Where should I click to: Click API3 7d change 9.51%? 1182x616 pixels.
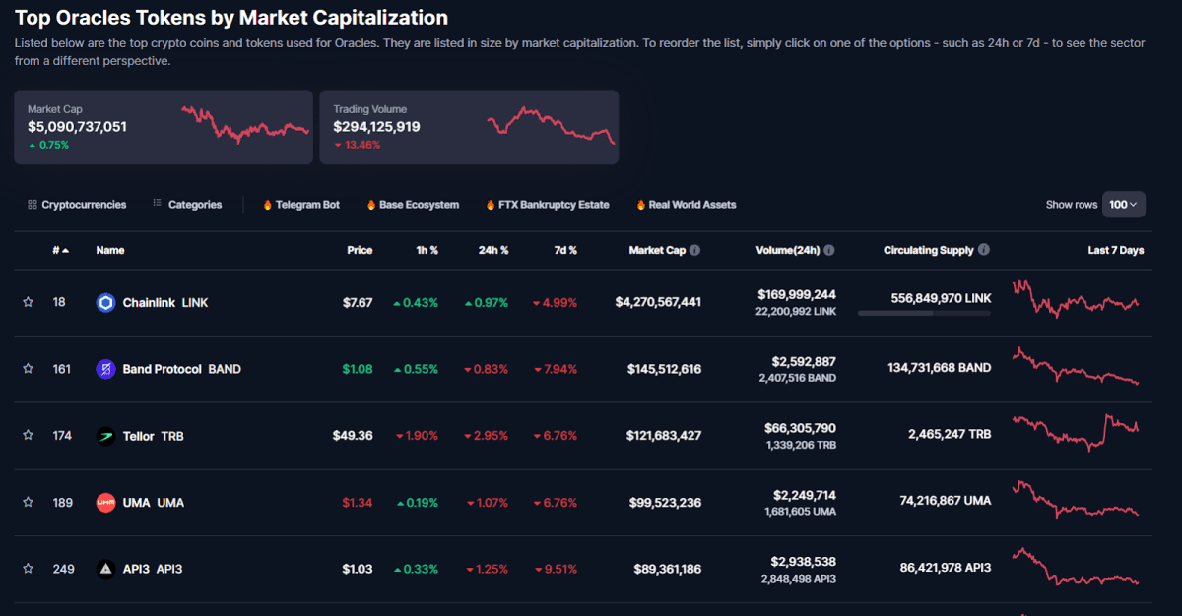tap(556, 569)
